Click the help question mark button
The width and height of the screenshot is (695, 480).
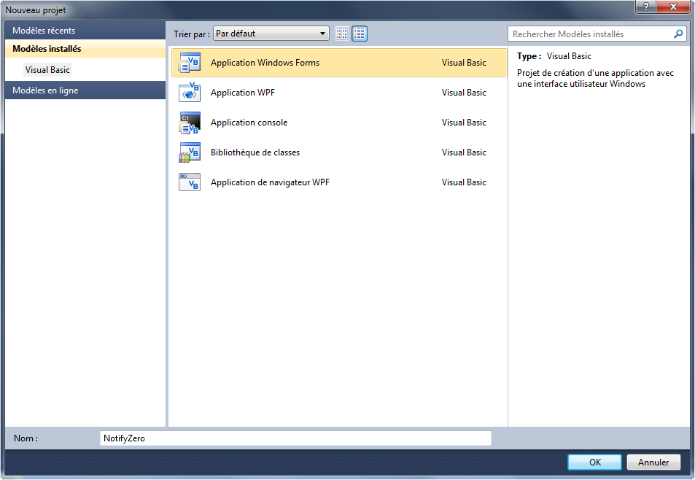click(645, 7)
